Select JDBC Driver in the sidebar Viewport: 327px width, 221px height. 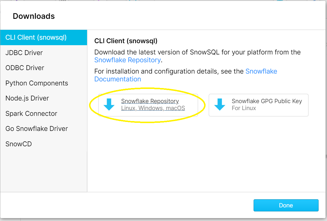(24, 52)
